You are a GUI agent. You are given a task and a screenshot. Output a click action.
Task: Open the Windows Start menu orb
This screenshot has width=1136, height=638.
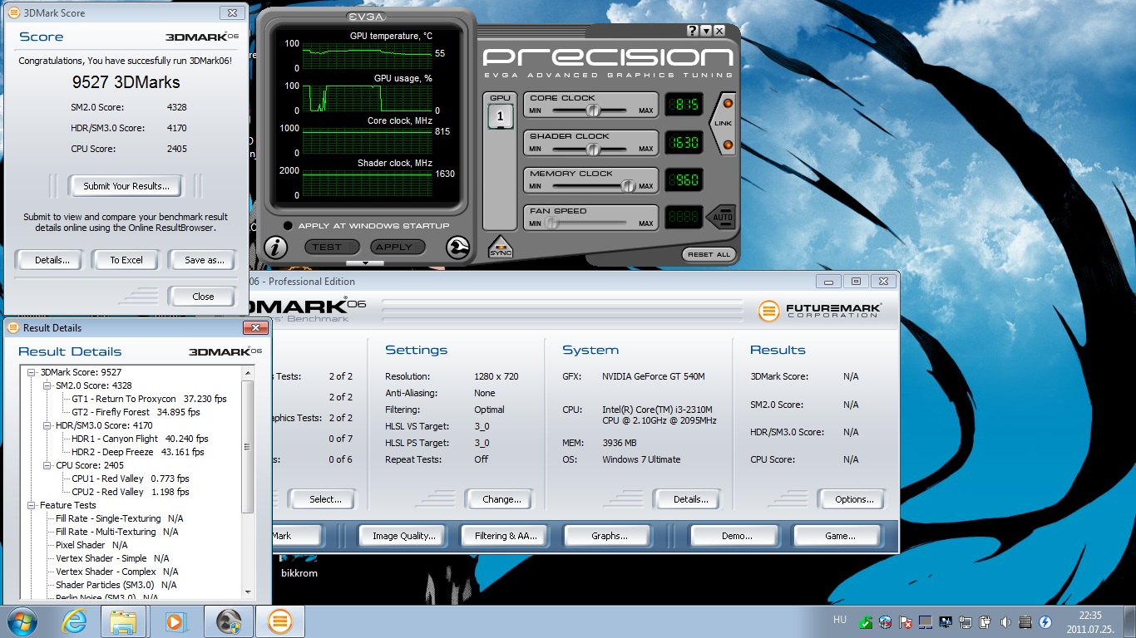pyautogui.click(x=21, y=621)
